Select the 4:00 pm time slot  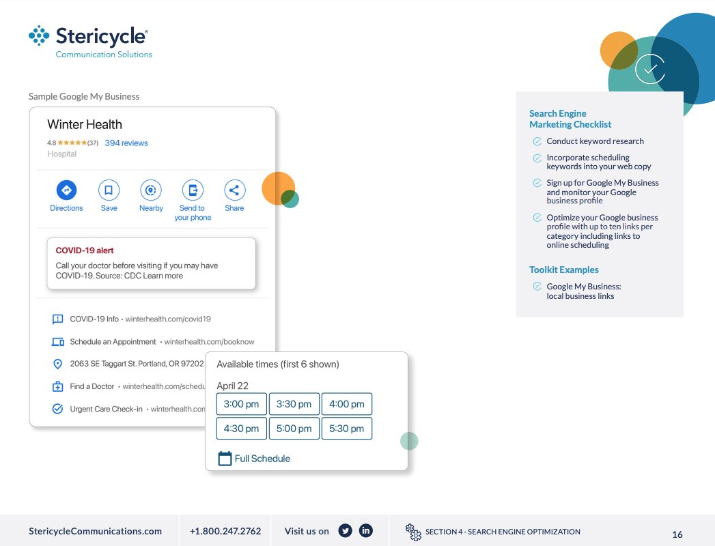tap(347, 404)
